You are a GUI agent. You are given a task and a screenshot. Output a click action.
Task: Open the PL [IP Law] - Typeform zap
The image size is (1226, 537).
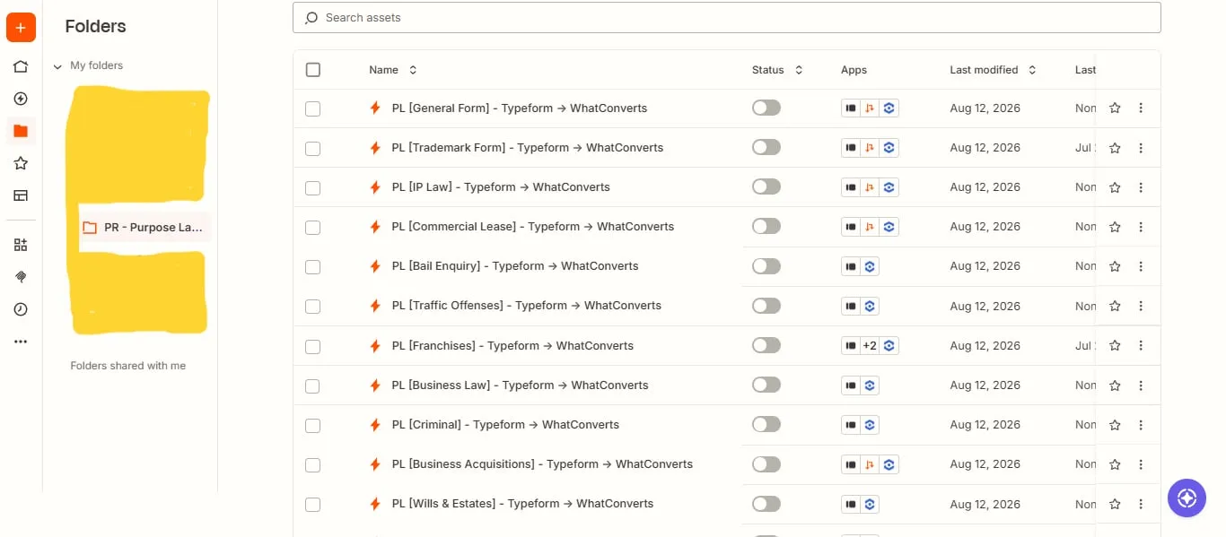coord(501,187)
